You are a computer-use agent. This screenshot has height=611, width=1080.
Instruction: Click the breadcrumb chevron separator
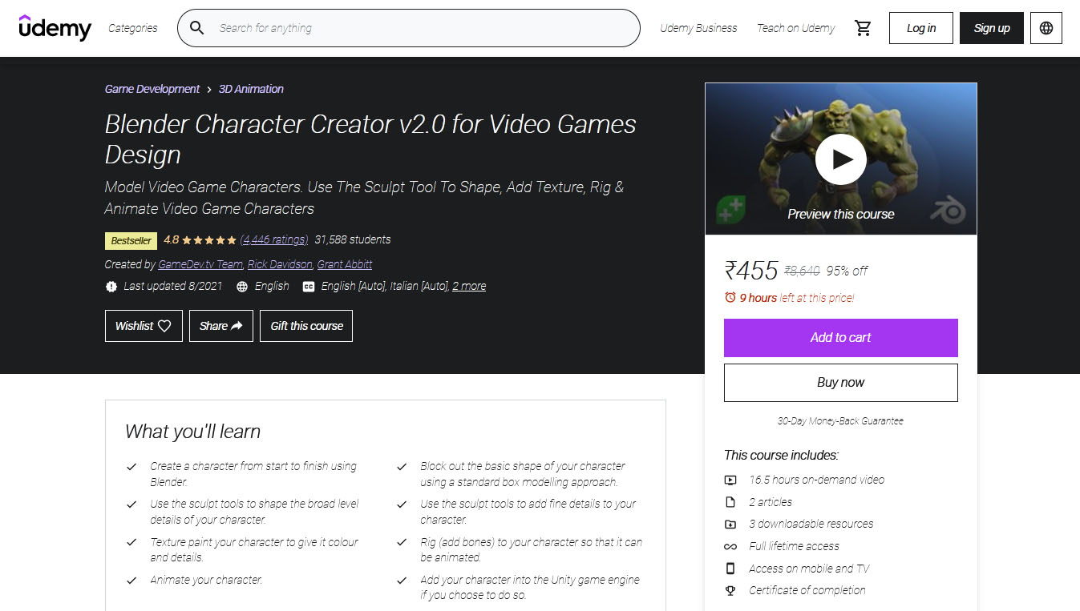pyautogui.click(x=209, y=90)
